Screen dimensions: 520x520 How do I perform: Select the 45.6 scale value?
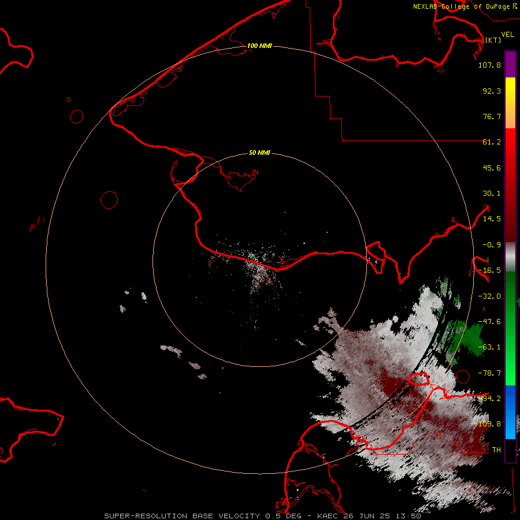tap(492, 168)
